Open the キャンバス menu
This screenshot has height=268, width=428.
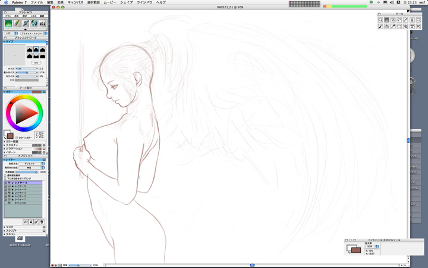click(x=75, y=2)
